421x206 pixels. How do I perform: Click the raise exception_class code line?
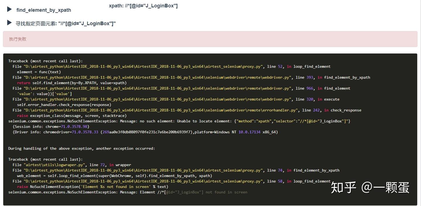tap(70, 115)
